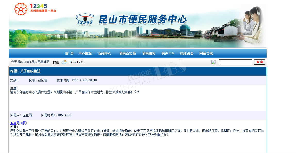This screenshot has width=296, height=153.
Task: Navigate to 民声110 section
Action: pos(168,54)
